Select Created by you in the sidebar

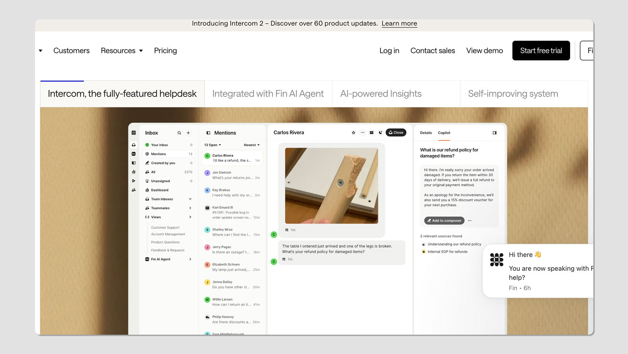point(169,163)
